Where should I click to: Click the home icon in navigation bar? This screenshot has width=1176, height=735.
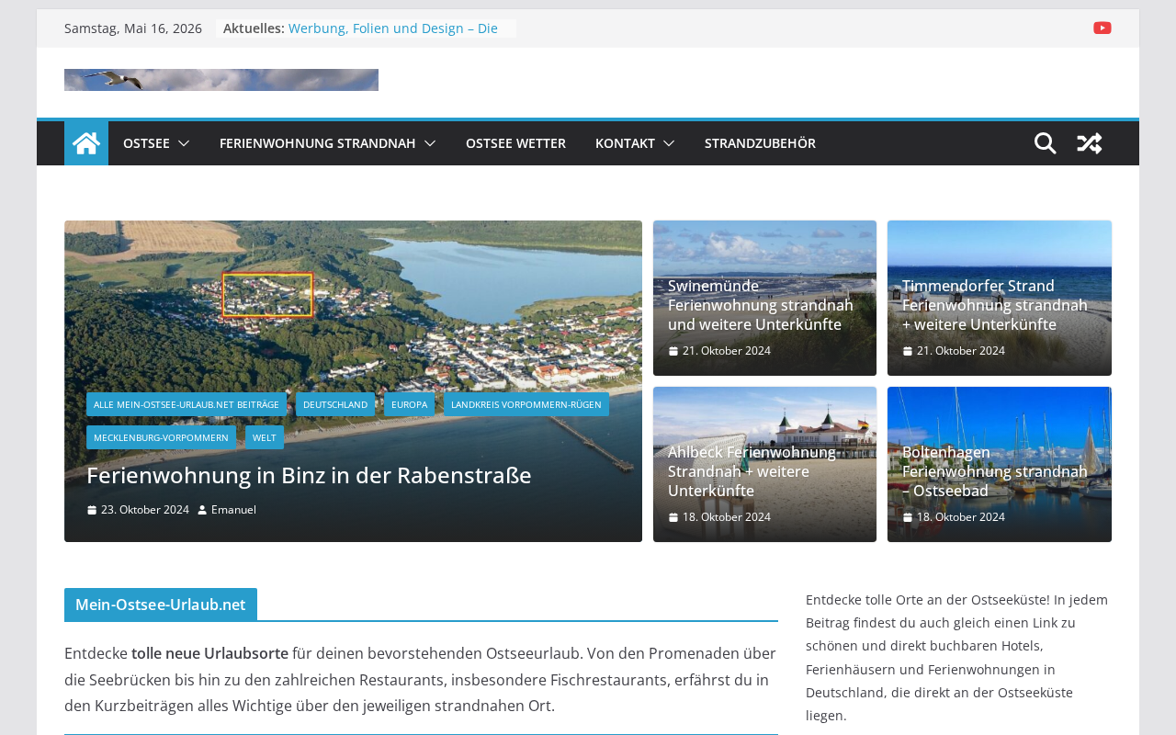86,143
